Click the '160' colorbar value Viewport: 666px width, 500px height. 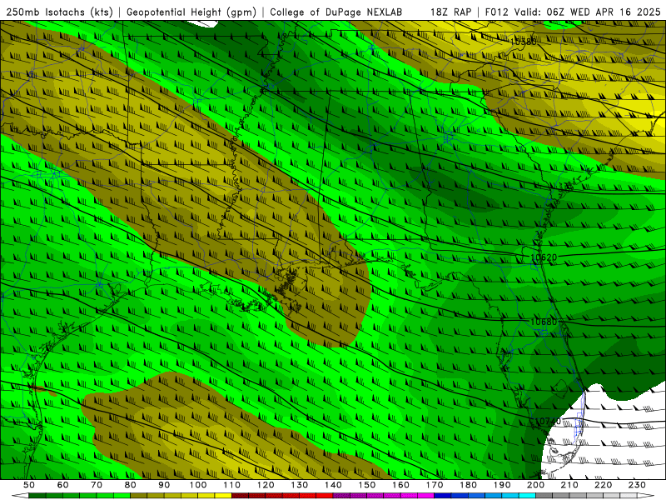400,485
